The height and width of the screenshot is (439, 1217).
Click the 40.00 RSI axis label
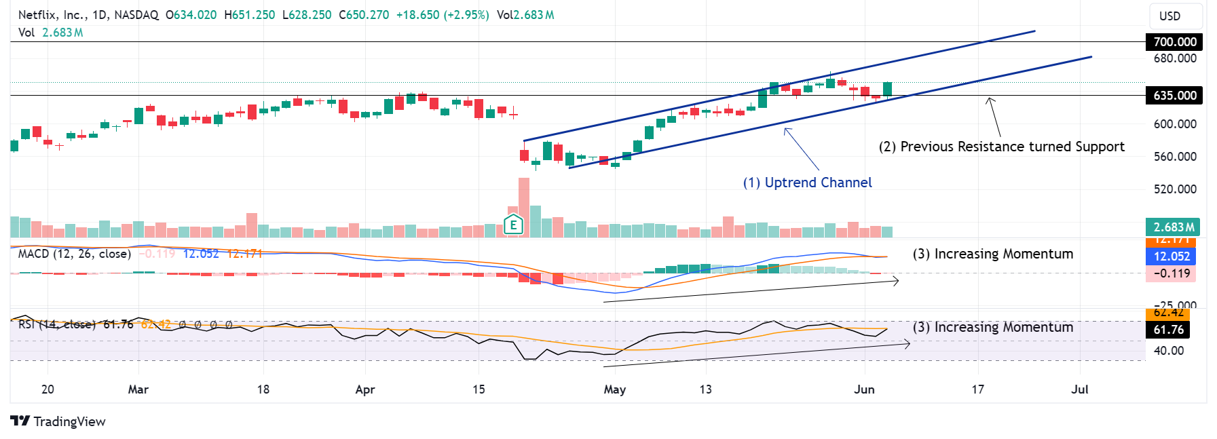1169,351
